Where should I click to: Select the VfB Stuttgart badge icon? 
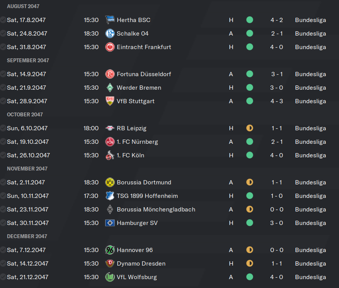point(110,101)
